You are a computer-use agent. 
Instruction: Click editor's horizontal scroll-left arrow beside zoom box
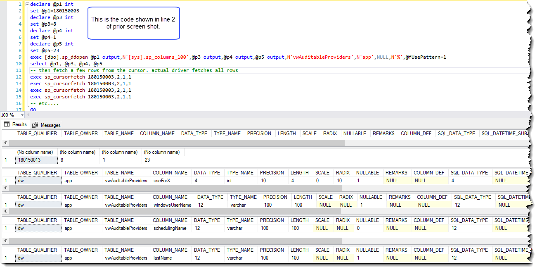point(29,115)
